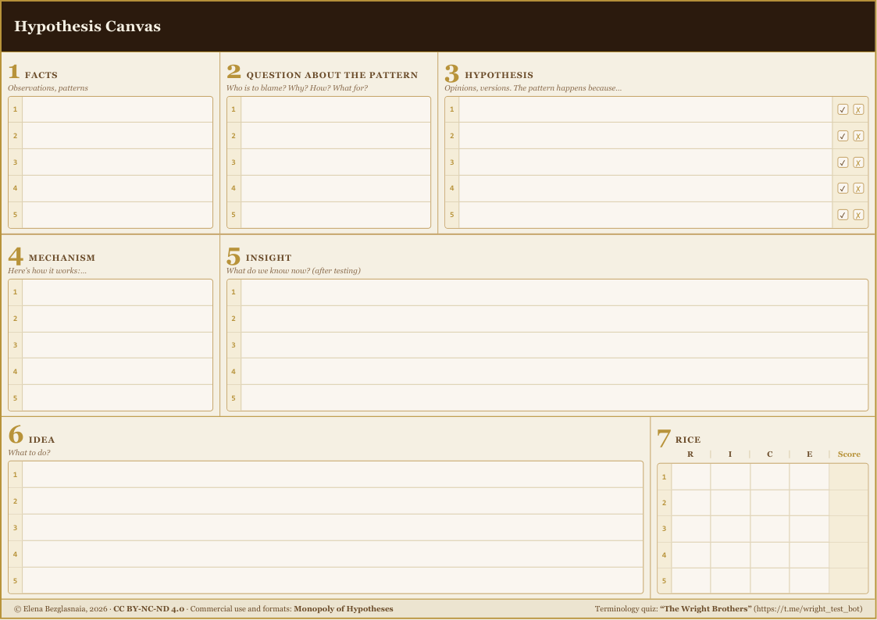The width and height of the screenshot is (877, 620).
Task: Click "Observations, patterns" subtitle
Action: click(48, 87)
